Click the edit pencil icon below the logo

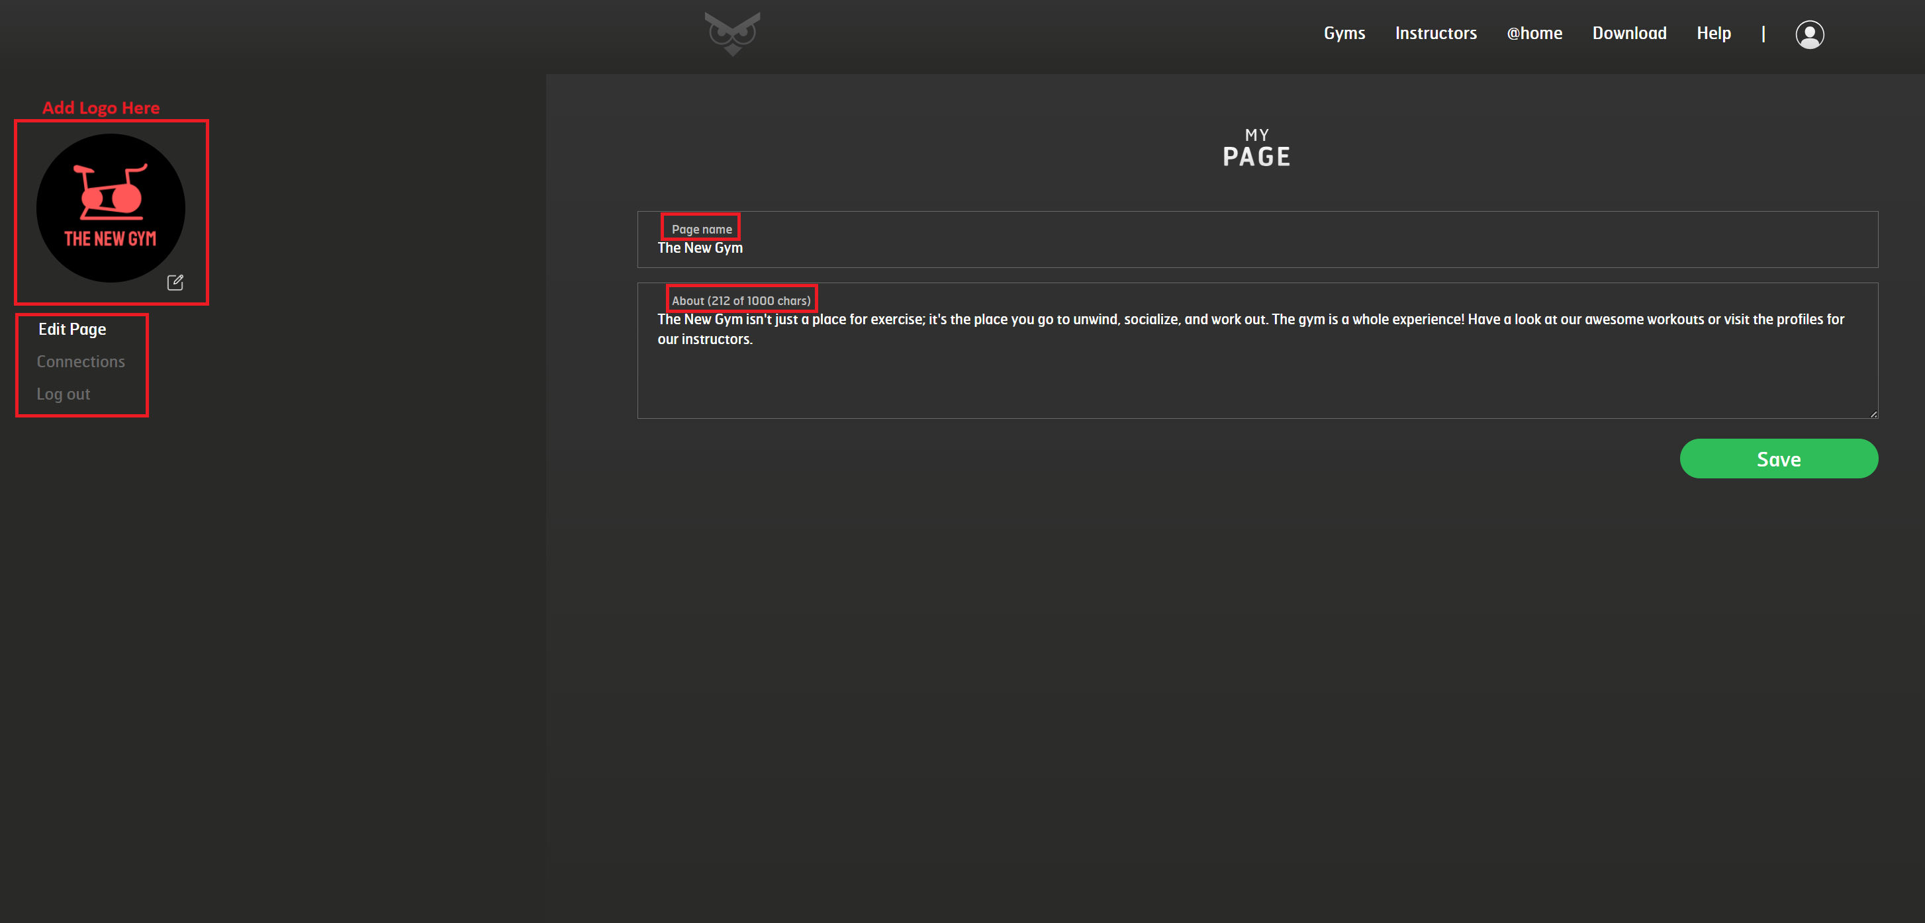[x=175, y=283]
